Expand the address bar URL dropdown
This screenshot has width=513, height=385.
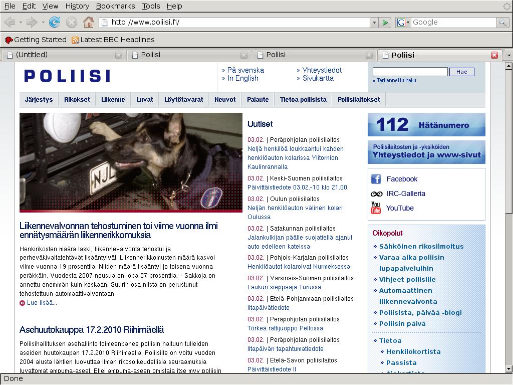pos(374,22)
